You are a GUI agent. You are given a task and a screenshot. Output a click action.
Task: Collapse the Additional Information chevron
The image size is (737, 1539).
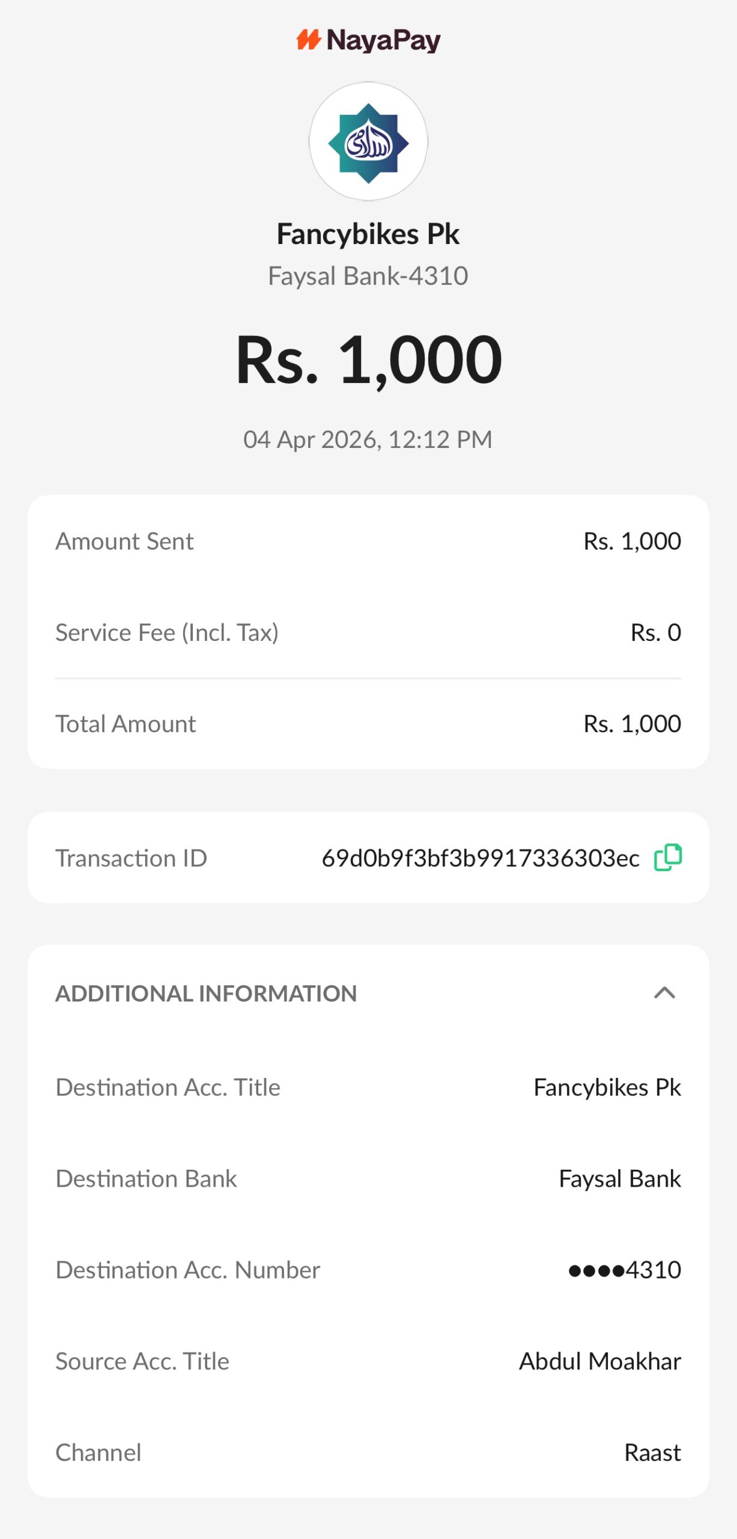tap(664, 993)
